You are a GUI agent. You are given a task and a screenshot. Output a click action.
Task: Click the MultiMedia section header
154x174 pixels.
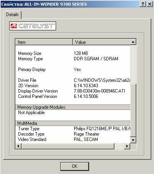pyautogui.click(x=73, y=123)
